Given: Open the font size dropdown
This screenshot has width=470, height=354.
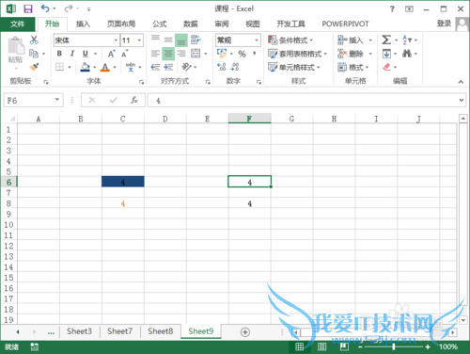Looking at the screenshot, I should [x=139, y=40].
